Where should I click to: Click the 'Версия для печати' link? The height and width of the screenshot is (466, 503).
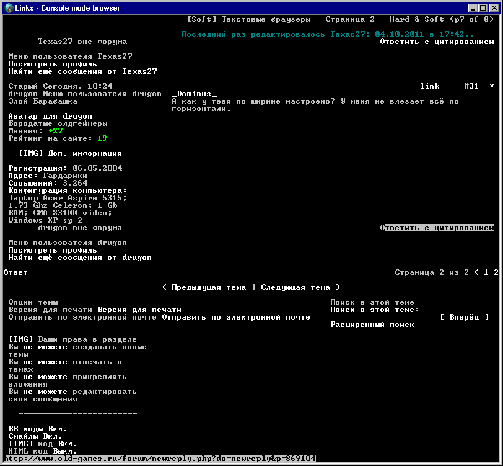coord(139,310)
